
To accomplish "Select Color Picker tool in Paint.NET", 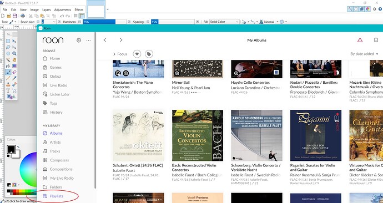I will (14, 78).
